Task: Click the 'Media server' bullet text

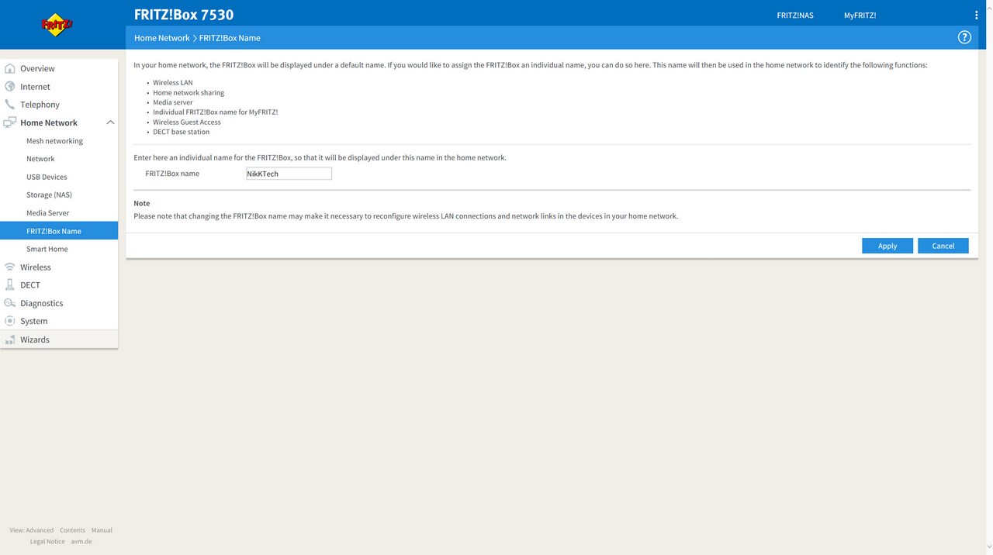Action: tap(173, 102)
